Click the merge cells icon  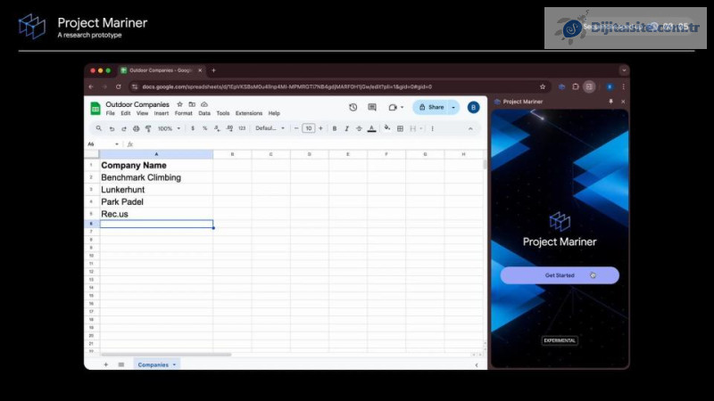[413, 128]
